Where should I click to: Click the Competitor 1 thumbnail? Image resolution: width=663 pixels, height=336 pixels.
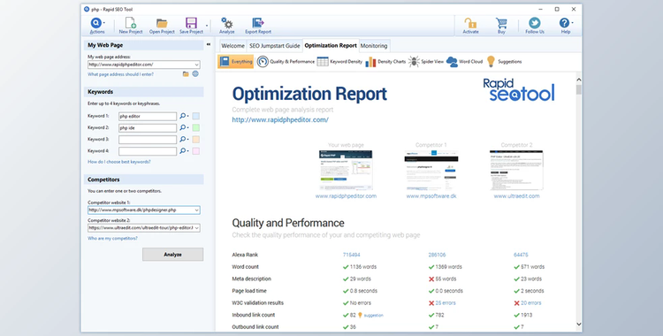(x=431, y=170)
